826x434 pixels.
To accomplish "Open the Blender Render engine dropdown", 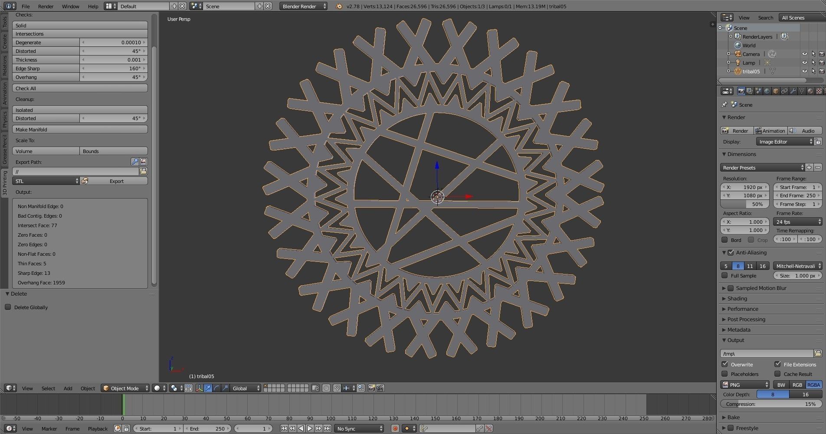I will coord(304,6).
